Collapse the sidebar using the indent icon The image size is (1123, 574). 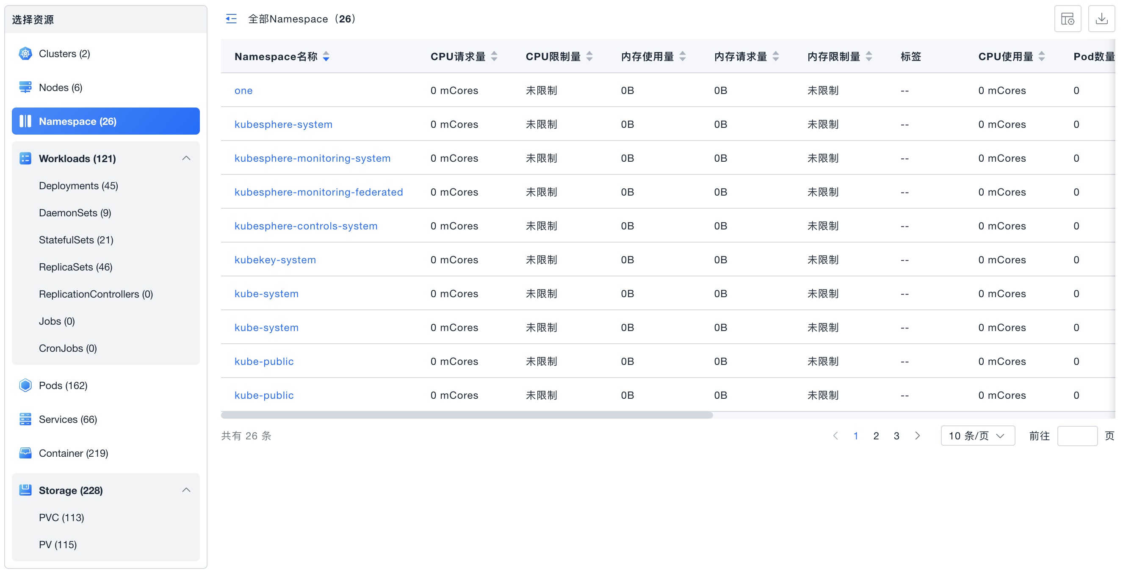231,19
